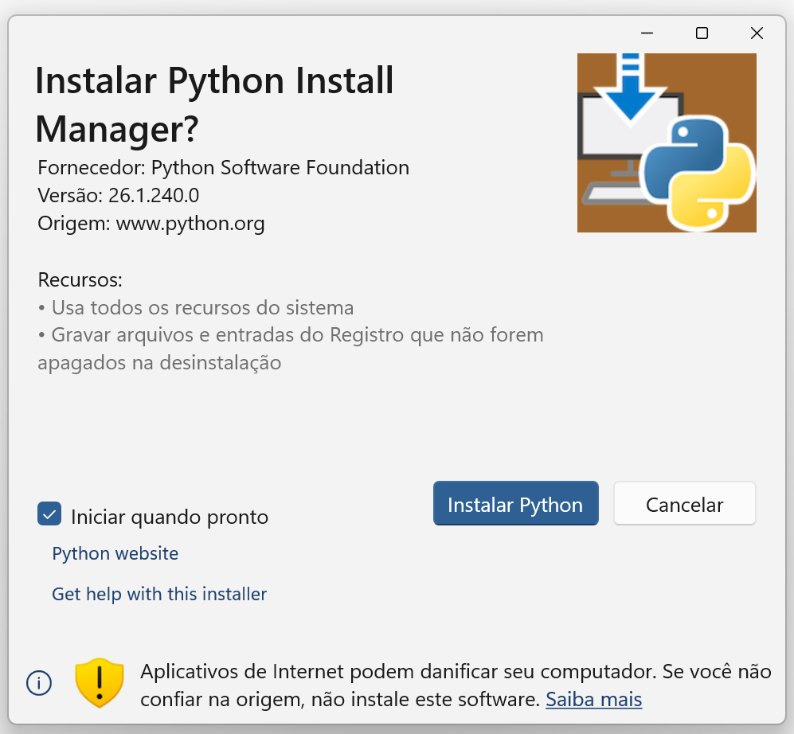This screenshot has width=794, height=734.
Task: Select the Recursos: heading
Action: pyautogui.click(x=80, y=279)
